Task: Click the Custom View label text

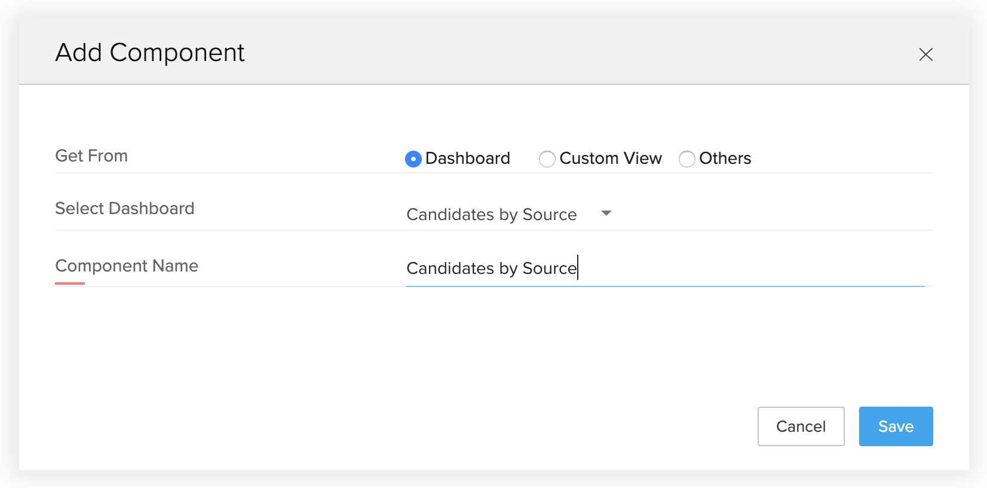Action: coord(611,158)
